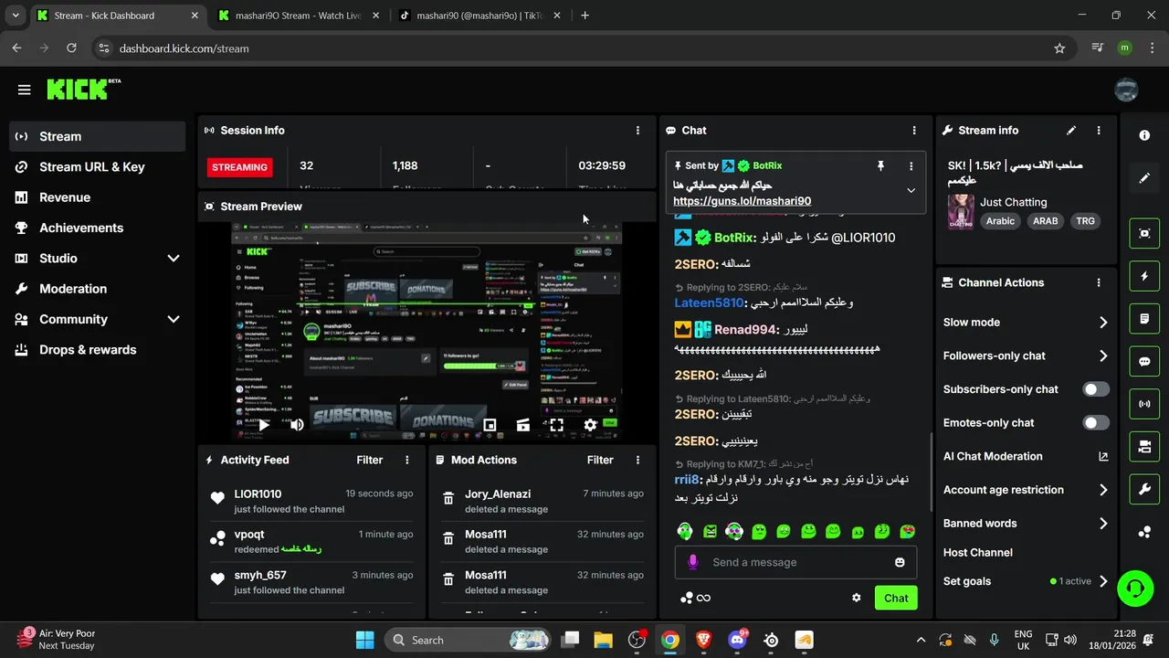
Task: Edit stream info with the pencil icon
Action: coord(1071,131)
